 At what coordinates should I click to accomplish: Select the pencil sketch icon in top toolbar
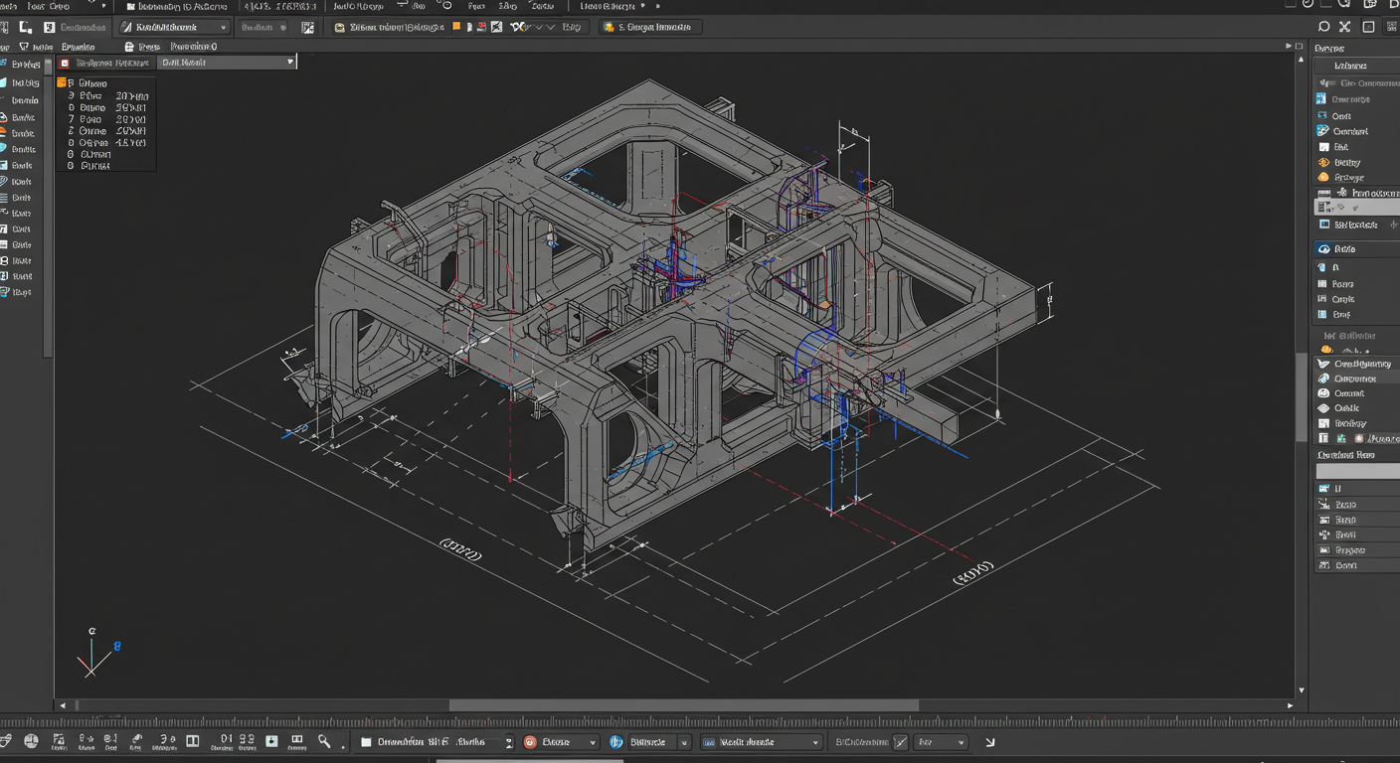coord(127,28)
